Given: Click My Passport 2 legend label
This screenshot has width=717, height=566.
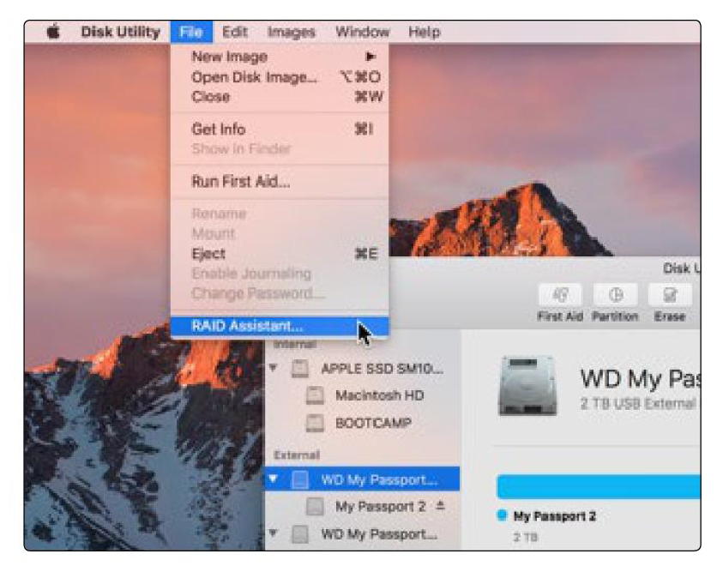Looking at the screenshot, I should [554, 516].
